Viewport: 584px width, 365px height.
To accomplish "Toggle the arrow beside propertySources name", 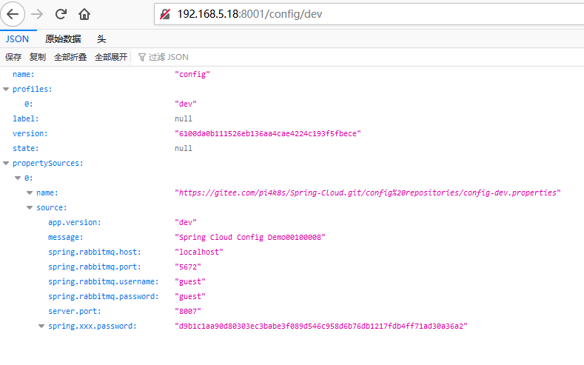I will (30, 193).
